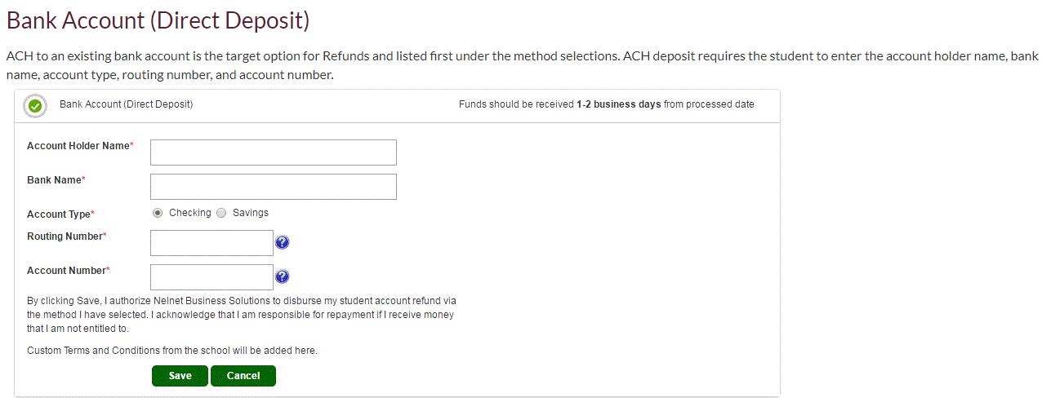Click the Account Type field label

tap(60, 214)
